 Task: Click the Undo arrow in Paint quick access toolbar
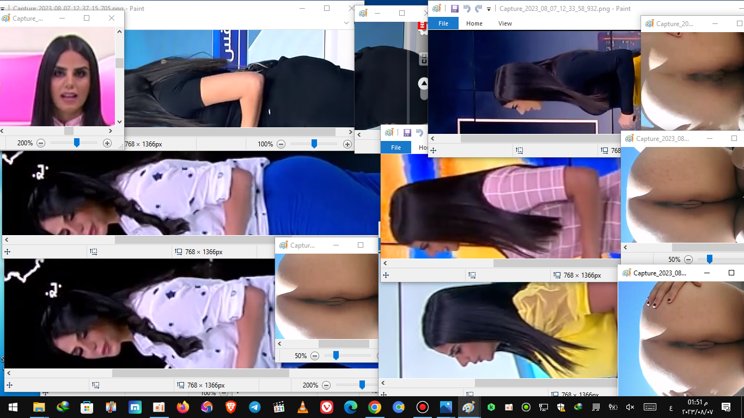pyautogui.click(x=467, y=9)
